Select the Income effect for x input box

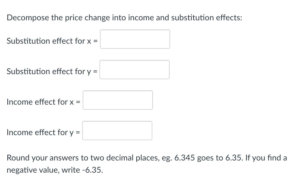118,100
